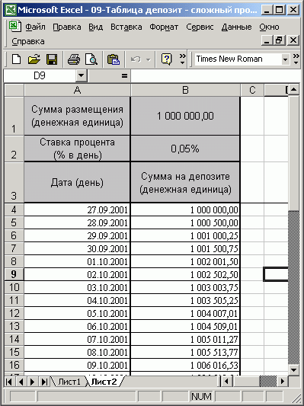The width and height of the screenshot is (304, 406).
Task: Click the Дата (день) header cell
Action: coord(77,183)
